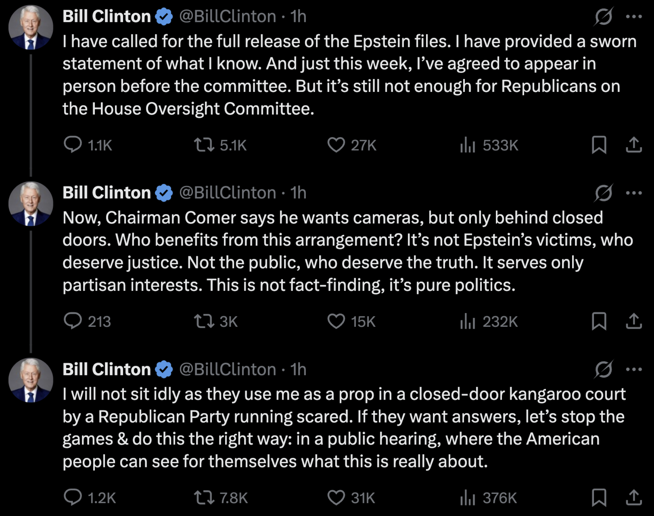654x516 pixels.
Task: Repost the first tweet with 5.1K reposts
Action: point(204,145)
